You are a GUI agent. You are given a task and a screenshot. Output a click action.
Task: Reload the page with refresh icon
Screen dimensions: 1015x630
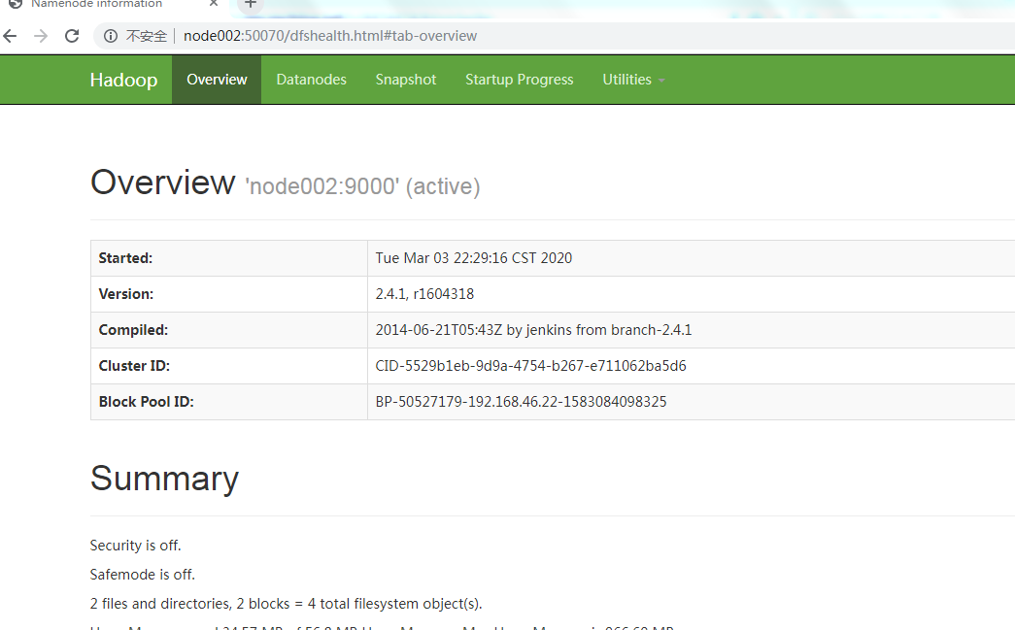tap(72, 36)
